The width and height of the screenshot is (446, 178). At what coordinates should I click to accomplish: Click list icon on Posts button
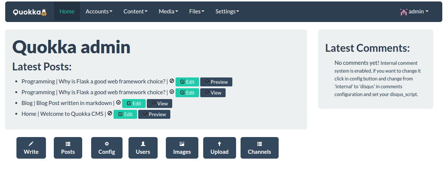tap(68, 144)
